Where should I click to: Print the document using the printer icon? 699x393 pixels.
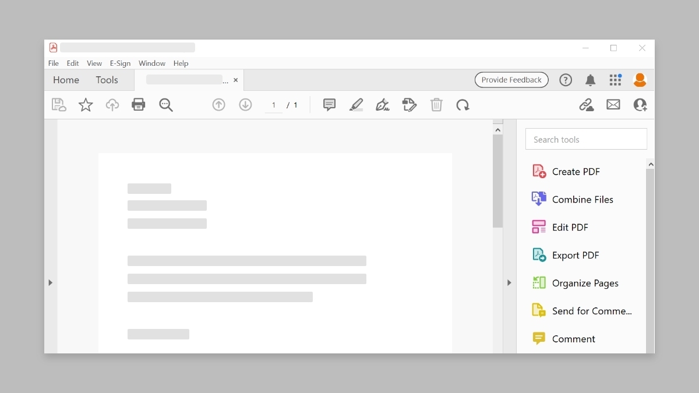pyautogui.click(x=138, y=105)
